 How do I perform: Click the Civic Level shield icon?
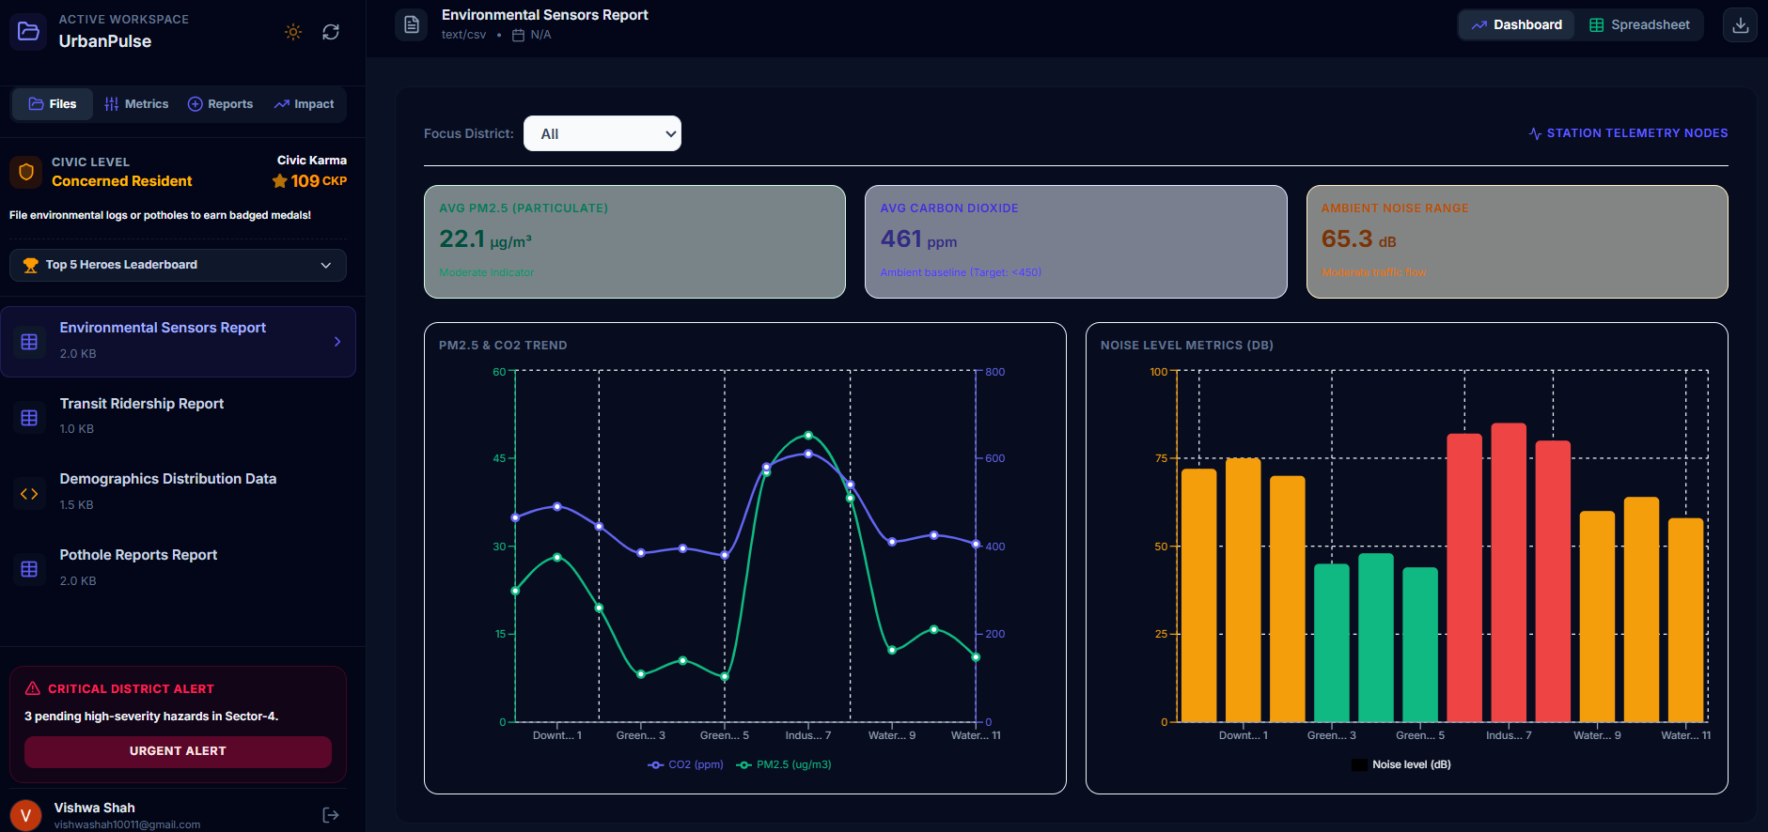[x=26, y=172]
